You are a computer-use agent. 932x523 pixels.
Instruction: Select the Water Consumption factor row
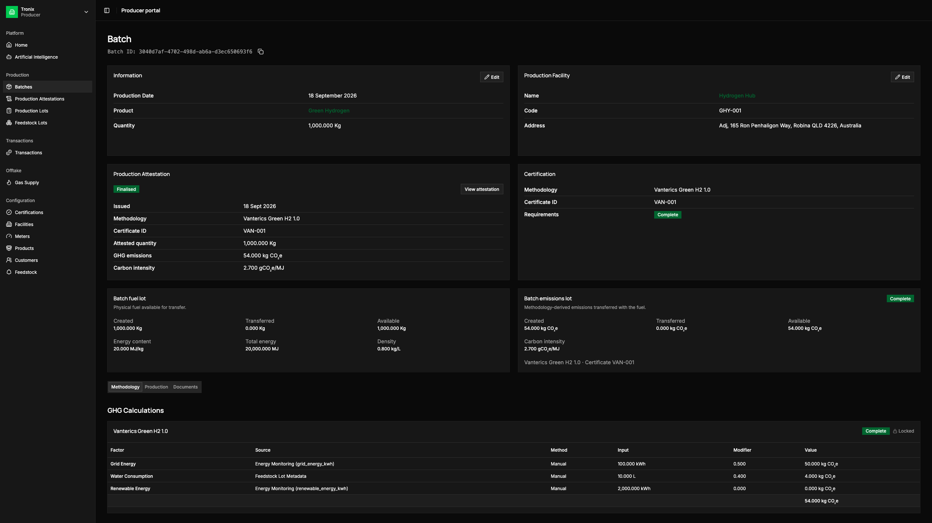click(x=513, y=476)
